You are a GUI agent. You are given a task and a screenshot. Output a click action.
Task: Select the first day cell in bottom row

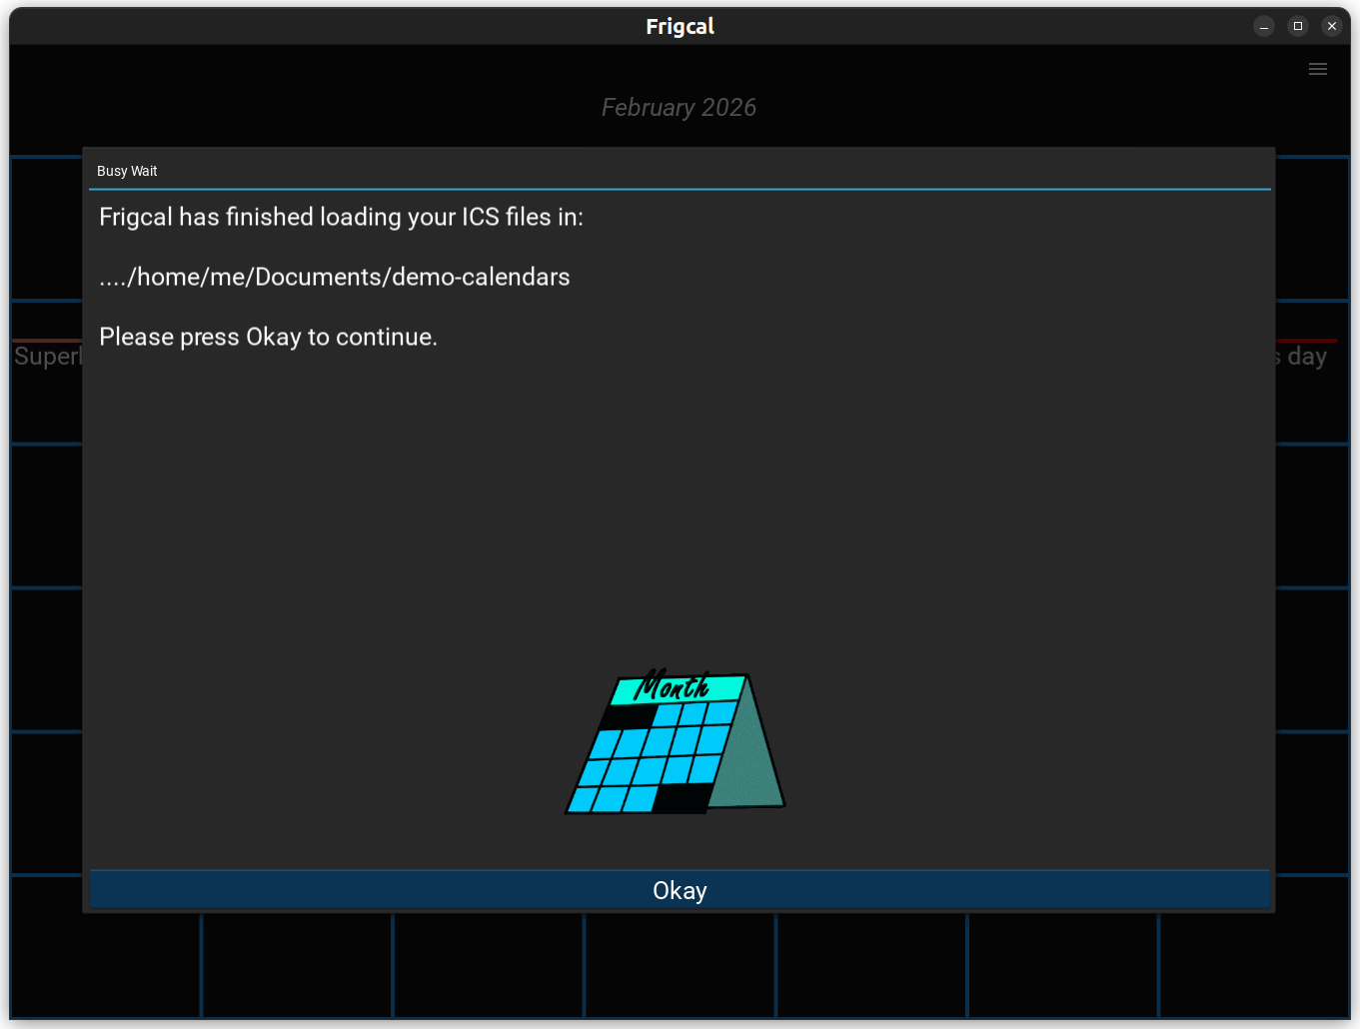click(x=106, y=965)
